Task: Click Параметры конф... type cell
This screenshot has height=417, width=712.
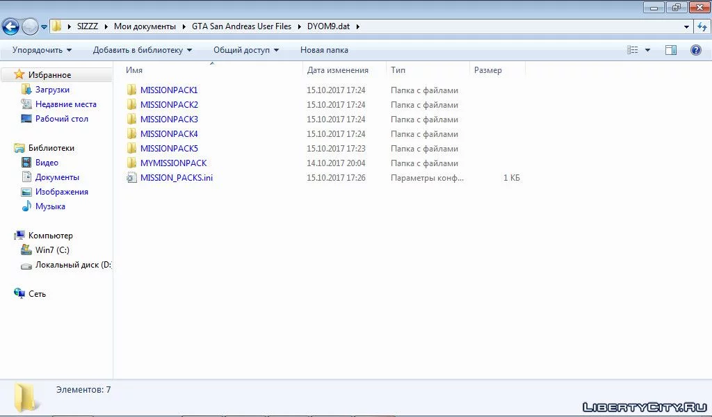Action: 428,178
